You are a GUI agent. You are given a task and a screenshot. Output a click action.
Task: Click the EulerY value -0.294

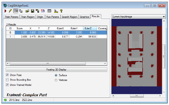pyautogui.click(x=79, y=37)
